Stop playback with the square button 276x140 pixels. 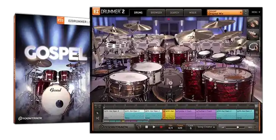pyautogui.click(x=147, y=127)
